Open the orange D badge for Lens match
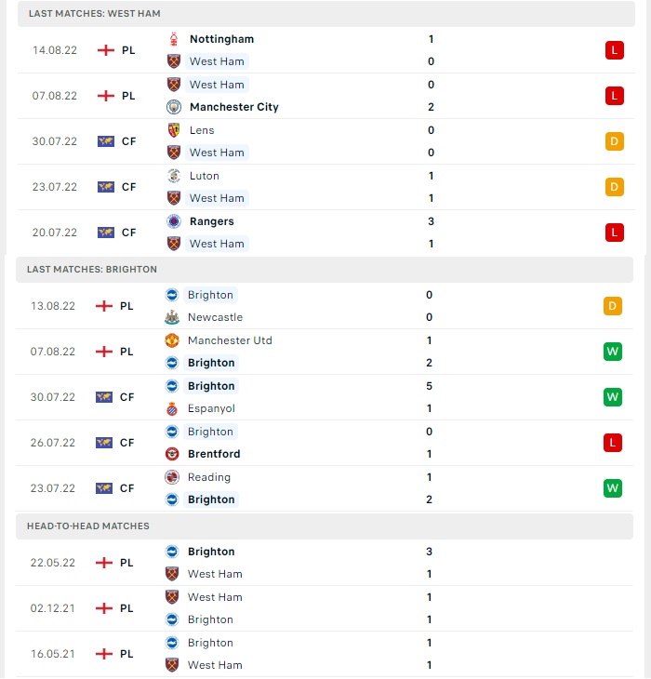 click(x=614, y=141)
